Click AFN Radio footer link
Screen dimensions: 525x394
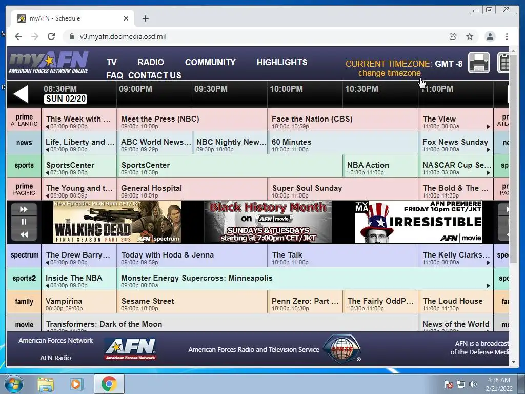tap(55, 358)
